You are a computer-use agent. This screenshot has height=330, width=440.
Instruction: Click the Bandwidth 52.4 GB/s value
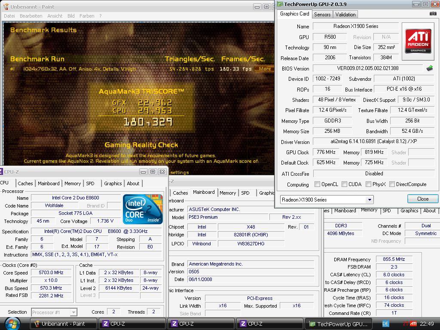coord(412,131)
